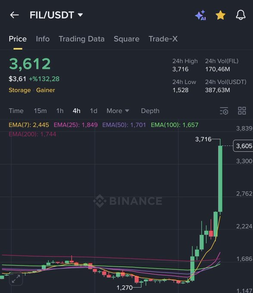Tap the 3,605 price marker on axis

tap(243, 146)
